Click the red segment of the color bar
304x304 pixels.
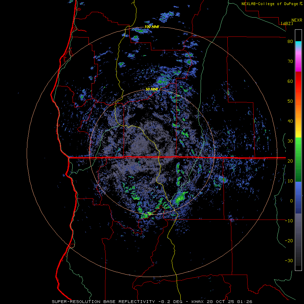(x=298, y=81)
